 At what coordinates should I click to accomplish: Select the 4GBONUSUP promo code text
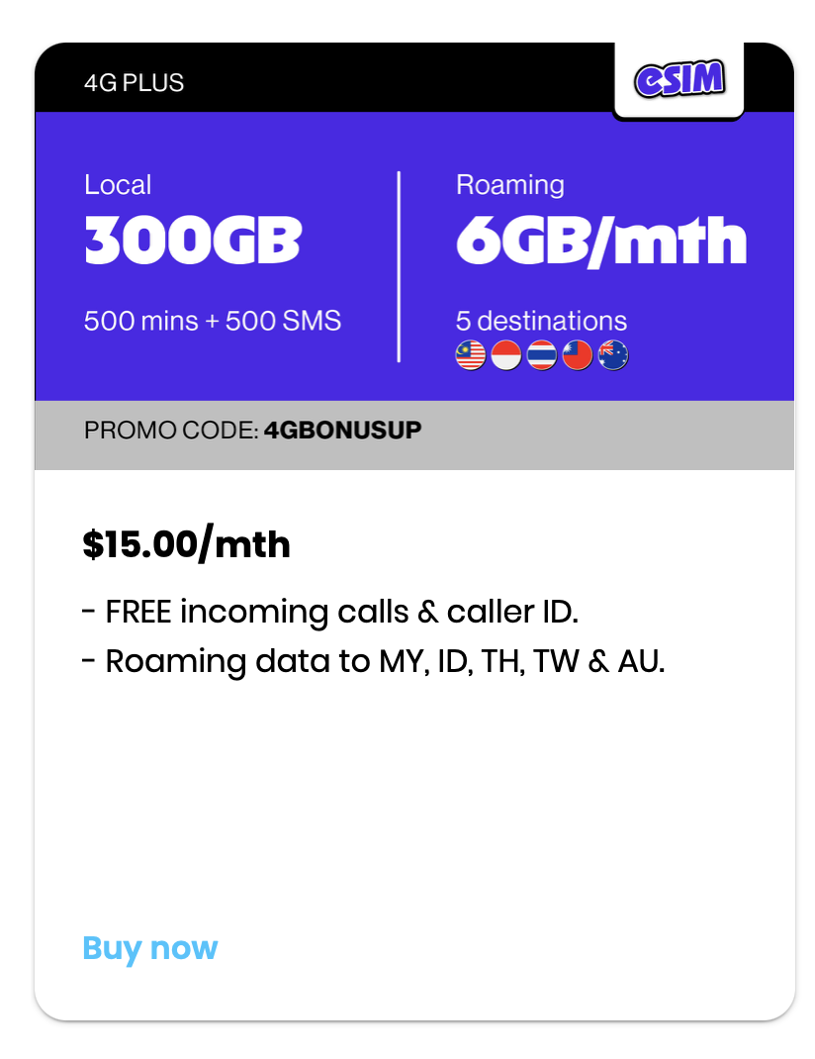(x=342, y=431)
